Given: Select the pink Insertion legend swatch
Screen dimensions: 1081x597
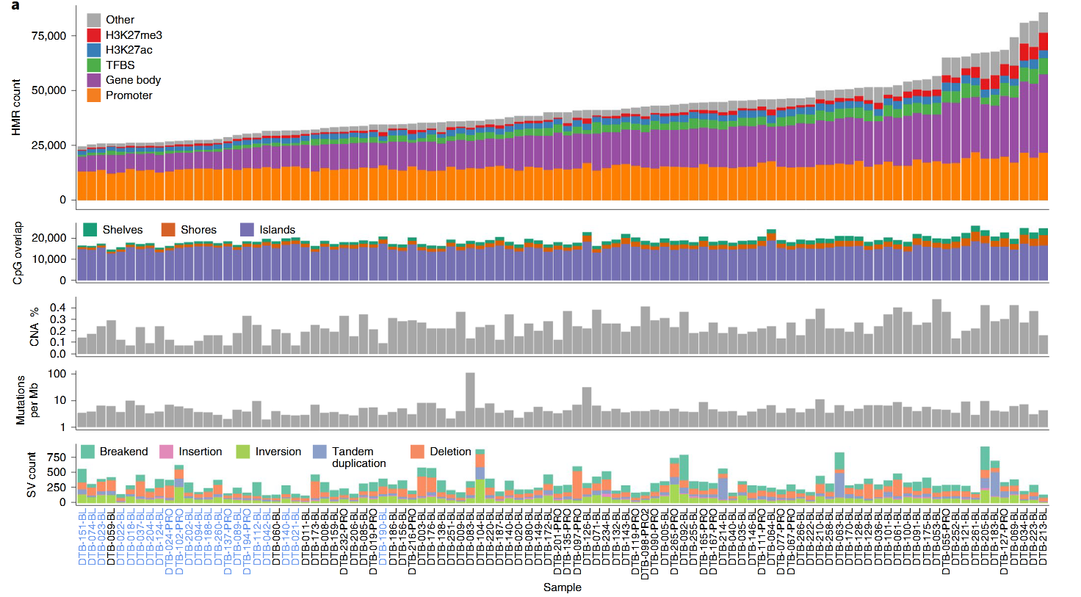Looking at the screenshot, I should click(x=166, y=452).
